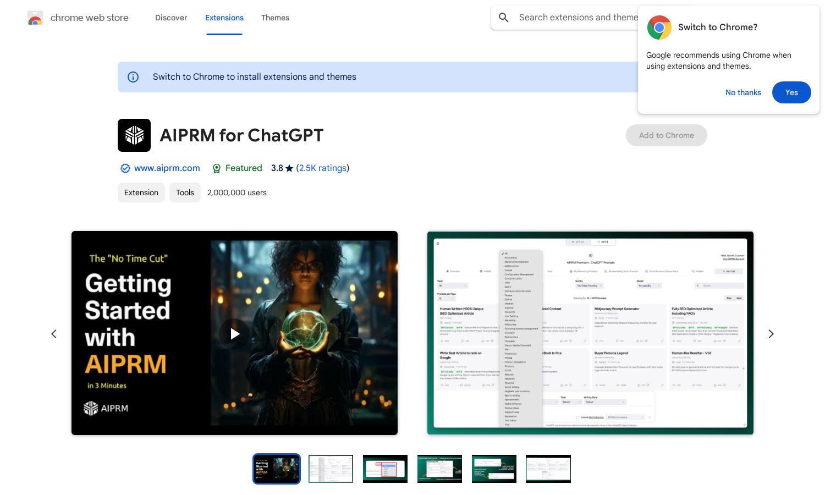Click the disabled Add to Chrome button
Screen dimensions: 825x495
pos(666,135)
